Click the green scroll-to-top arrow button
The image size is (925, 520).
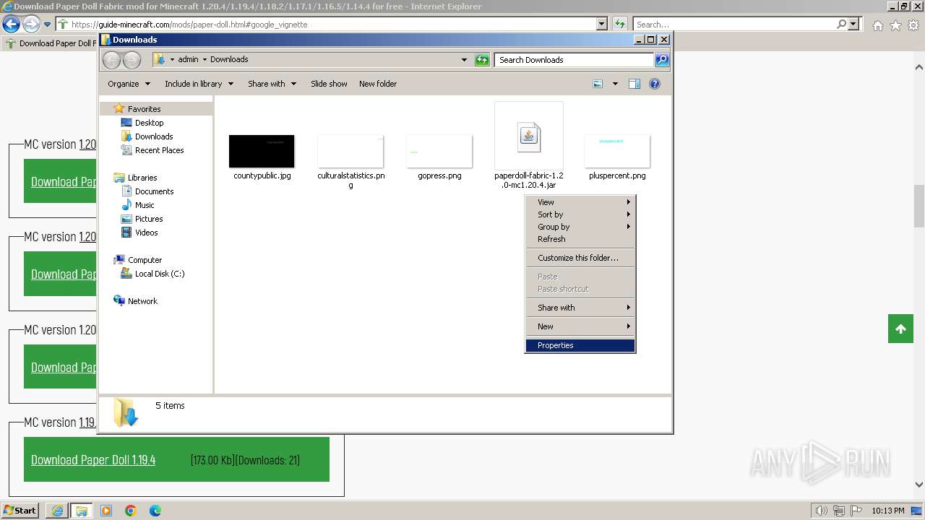(900, 329)
